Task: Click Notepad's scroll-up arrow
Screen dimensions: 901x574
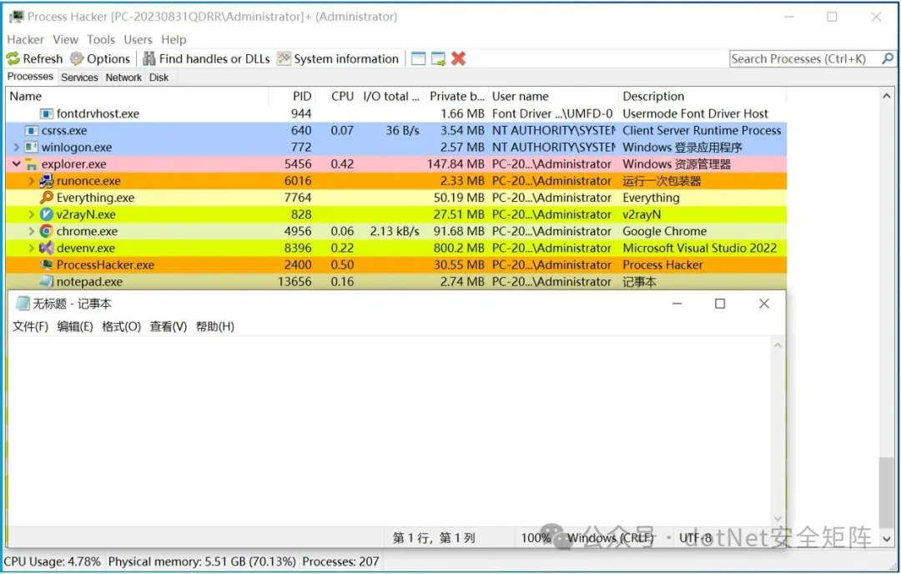Action: pos(778,345)
